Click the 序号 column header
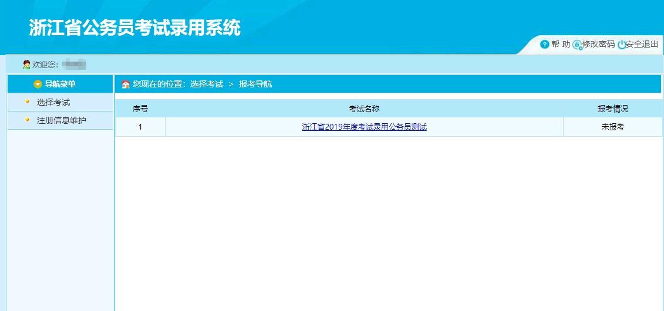The height and width of the screenshot is (311, 664). pos(140,109)
